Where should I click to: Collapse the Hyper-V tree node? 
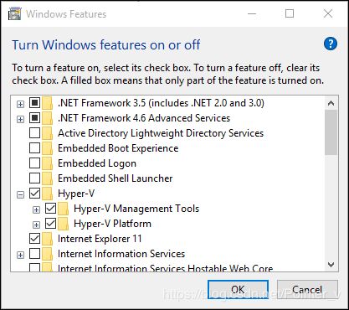[20, 194]
